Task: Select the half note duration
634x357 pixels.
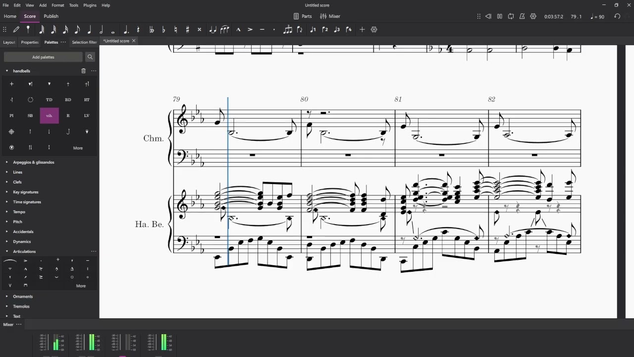Action: tap(101, 30)
